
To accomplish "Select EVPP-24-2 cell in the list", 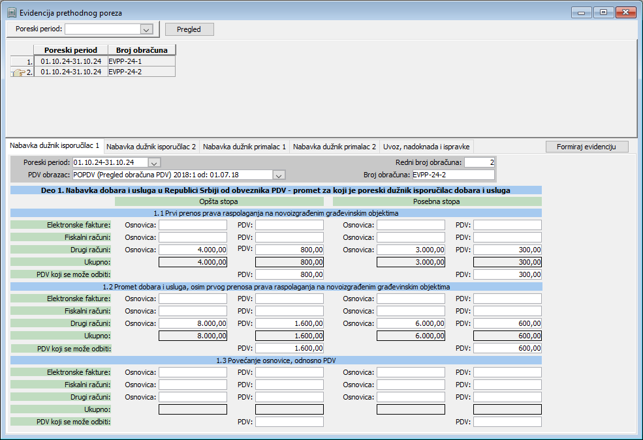I will (142, 72).
